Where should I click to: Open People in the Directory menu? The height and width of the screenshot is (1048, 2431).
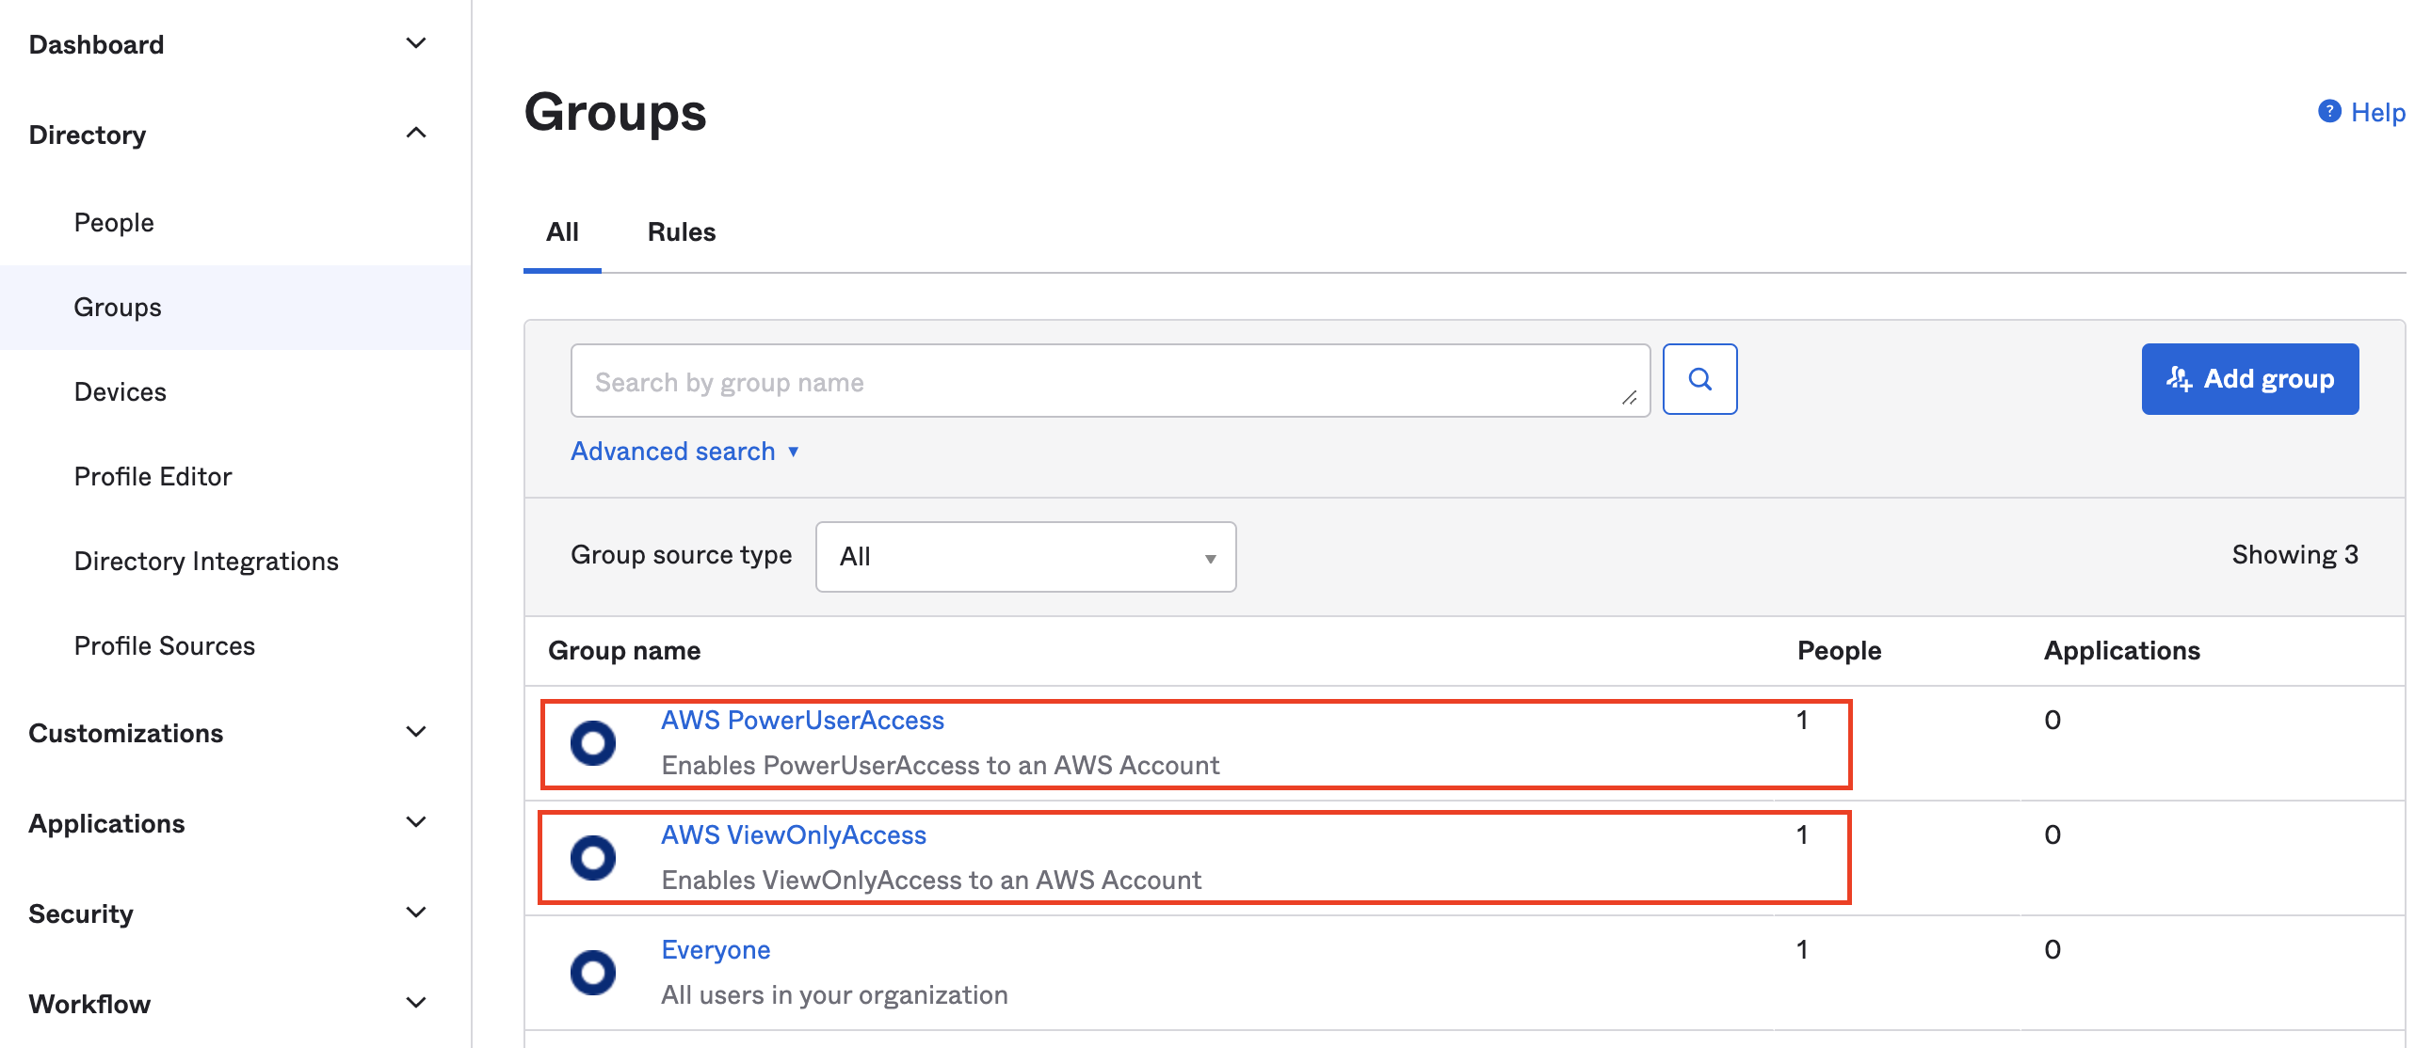(x=114, y=223)
